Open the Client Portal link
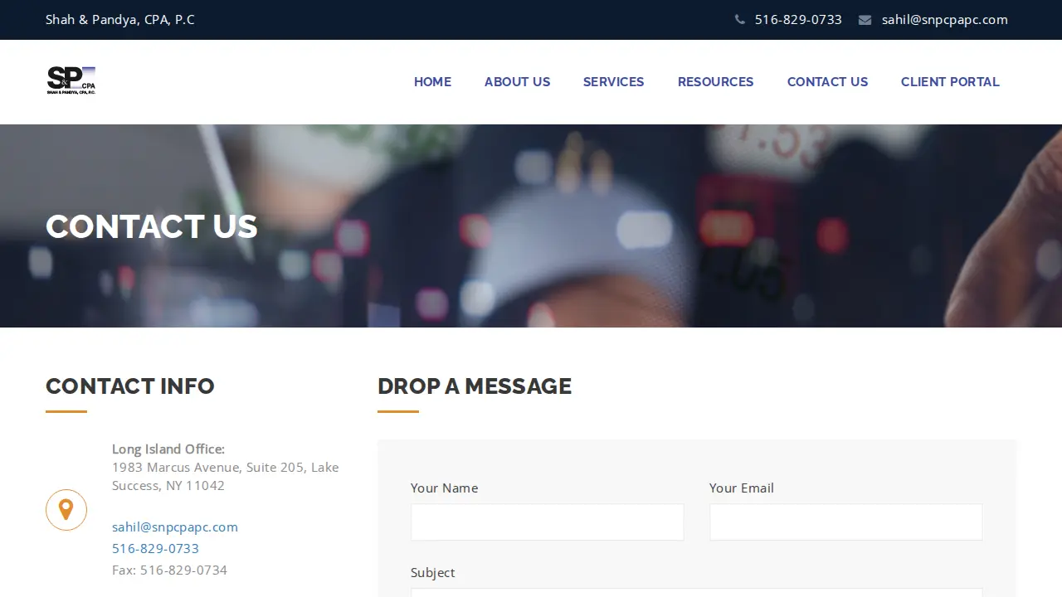 pos(951,82)
